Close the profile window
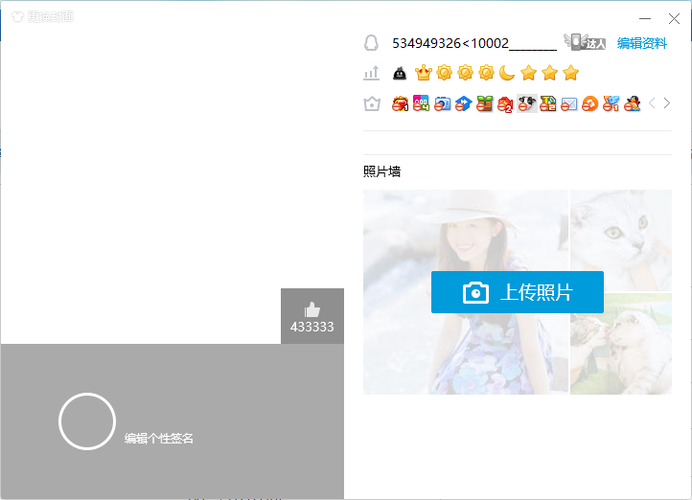 674,18
